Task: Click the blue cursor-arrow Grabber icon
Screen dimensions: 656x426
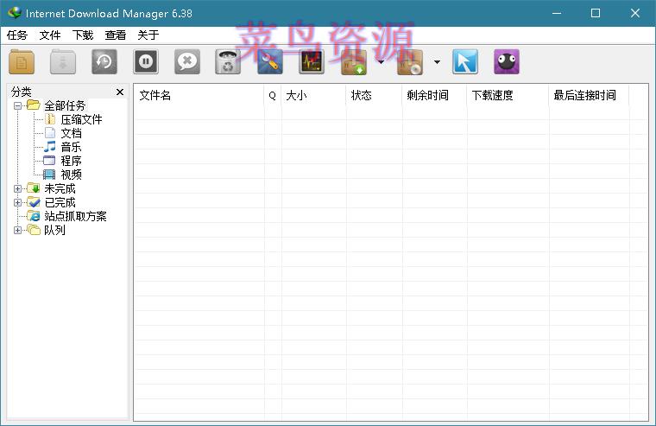Action: tap(464, 62)
